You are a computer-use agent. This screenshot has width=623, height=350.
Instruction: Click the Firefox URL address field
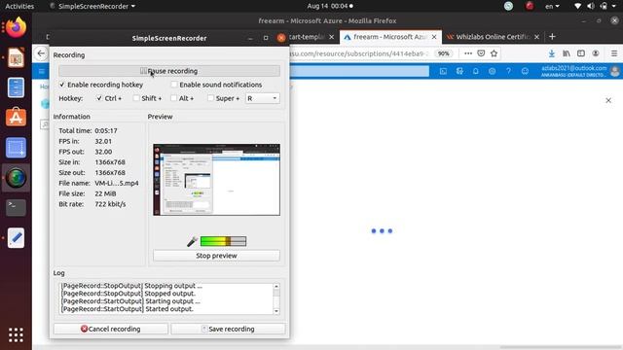[359, 53]
